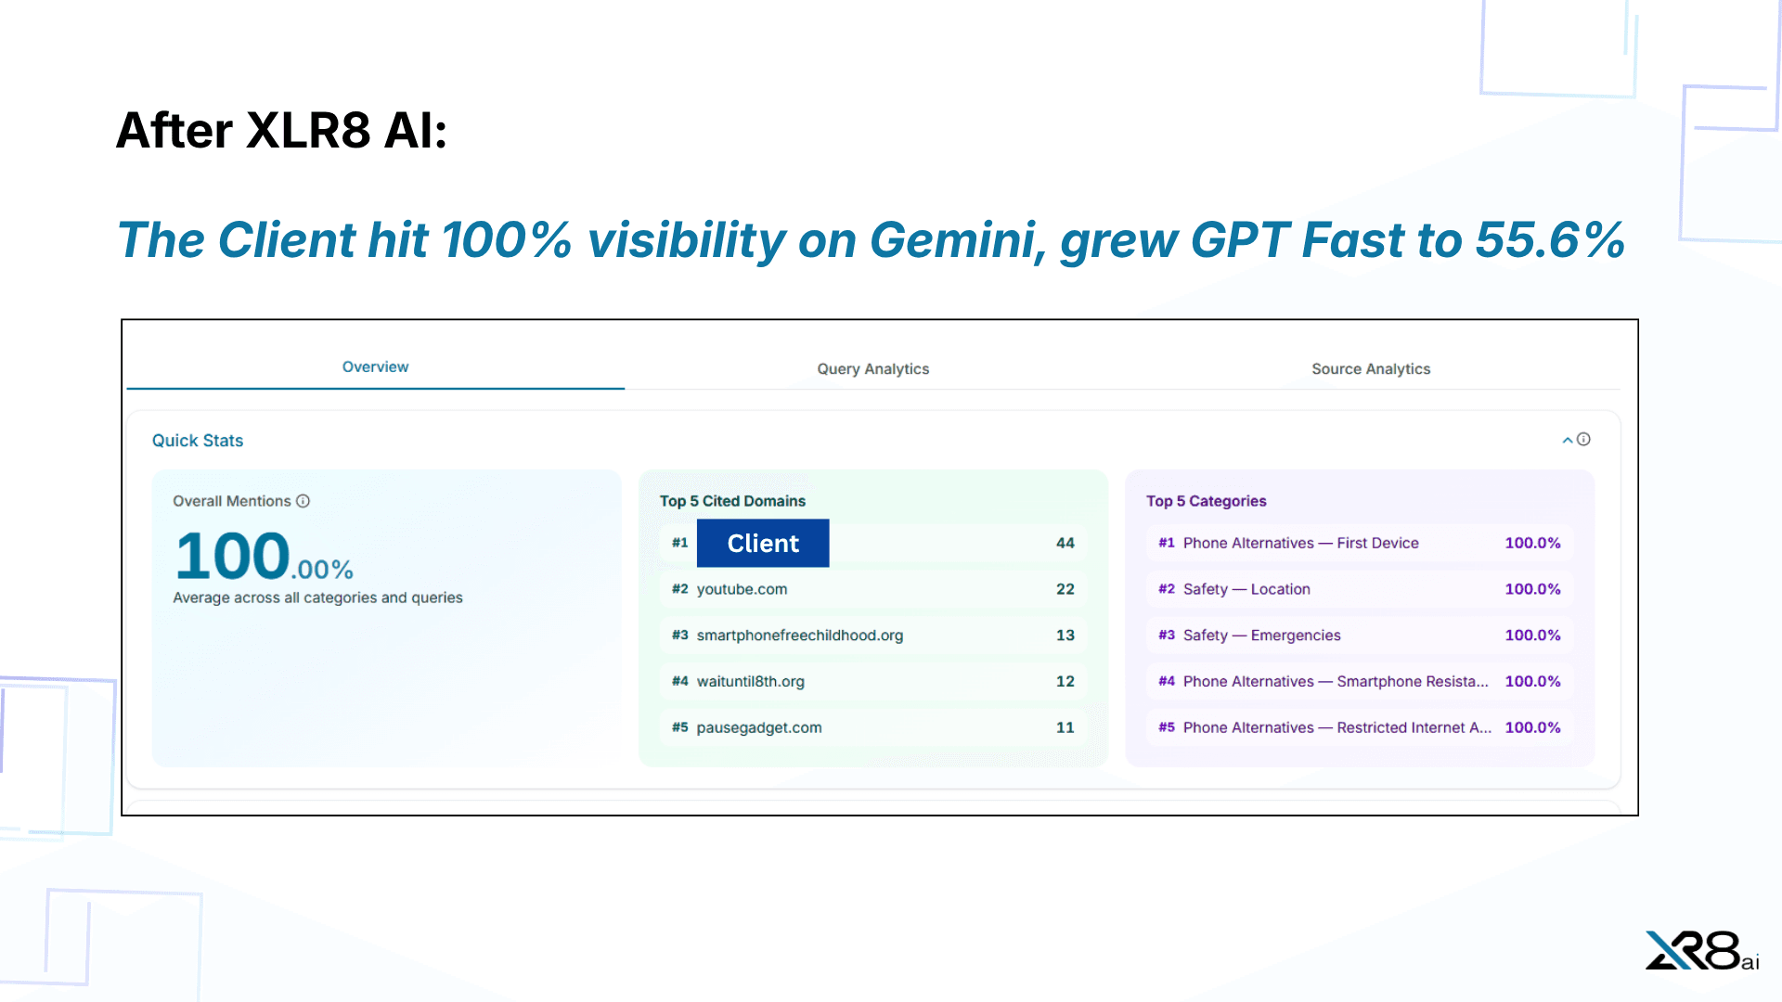Open the Query Analytics tab
The width and height of the screenshot is (1782, 1002).
tap(873, 368)
